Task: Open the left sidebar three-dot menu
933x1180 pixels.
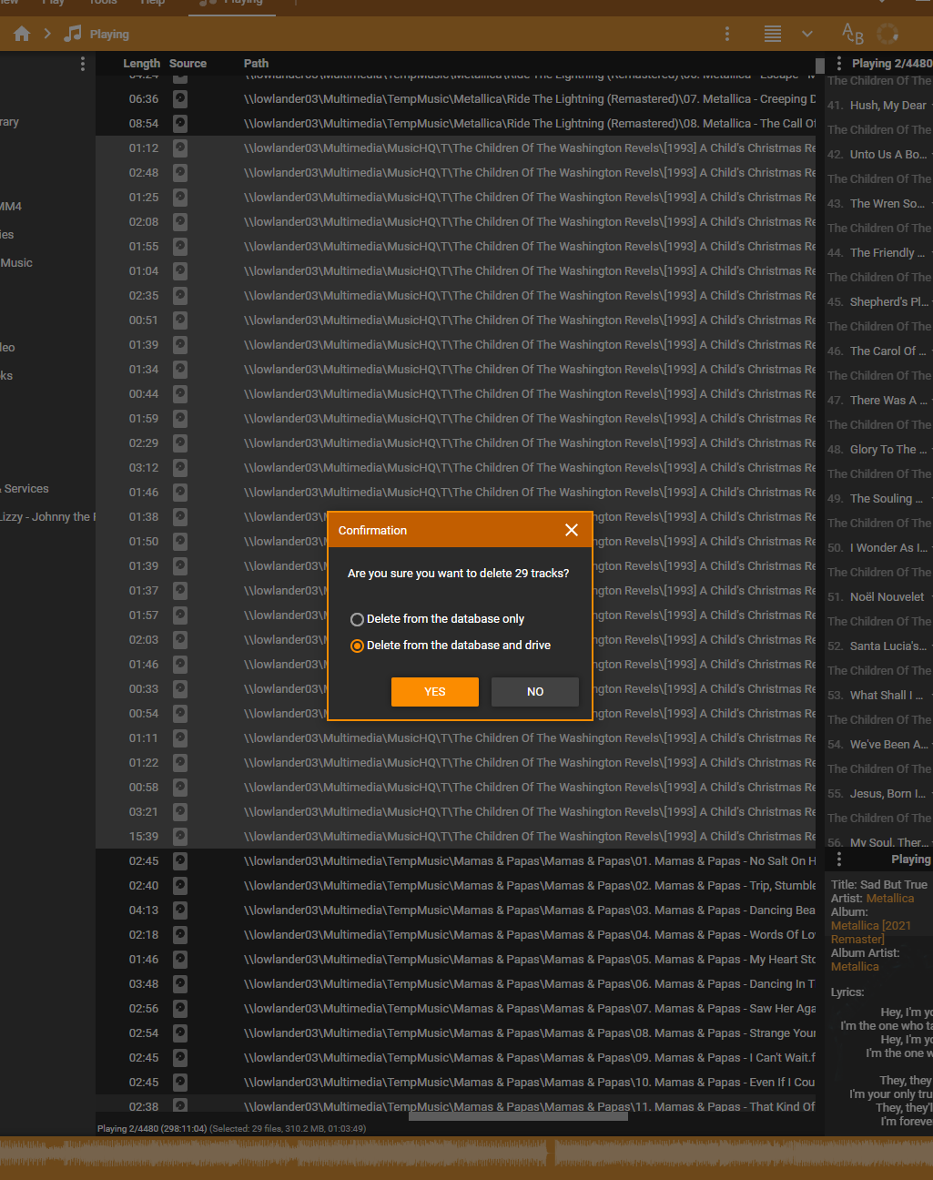Action: point(82,64)
